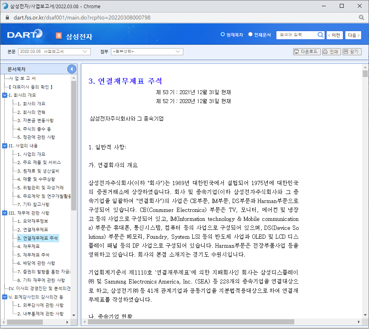
Task: Open 4. 주식의 총수 등 tree item
Action: [34, 129]
